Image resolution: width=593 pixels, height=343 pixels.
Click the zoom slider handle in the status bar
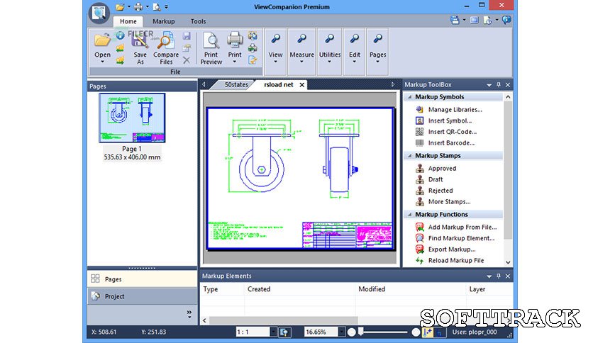361,332
